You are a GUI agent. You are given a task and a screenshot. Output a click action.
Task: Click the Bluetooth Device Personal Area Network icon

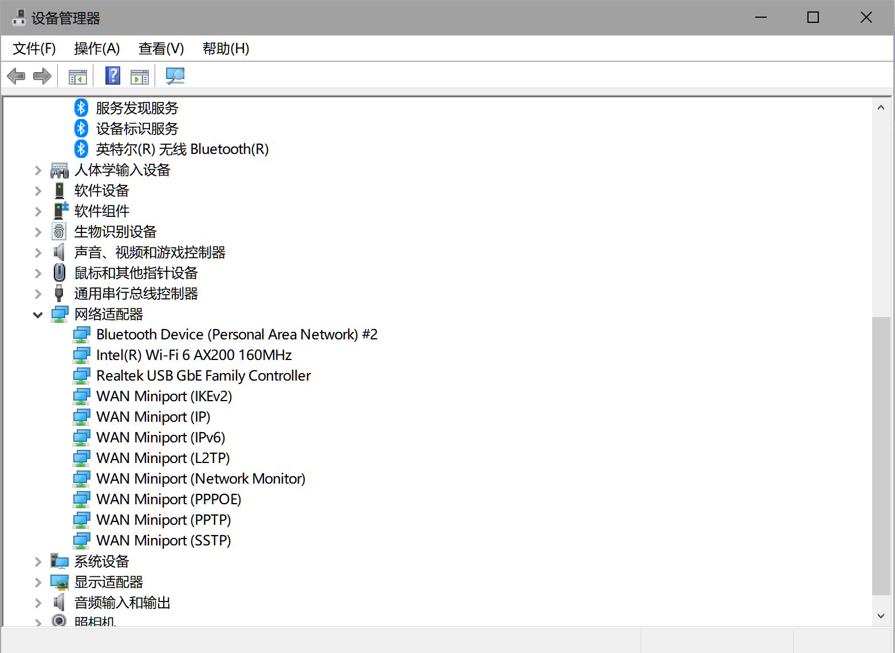coord(81,335)
